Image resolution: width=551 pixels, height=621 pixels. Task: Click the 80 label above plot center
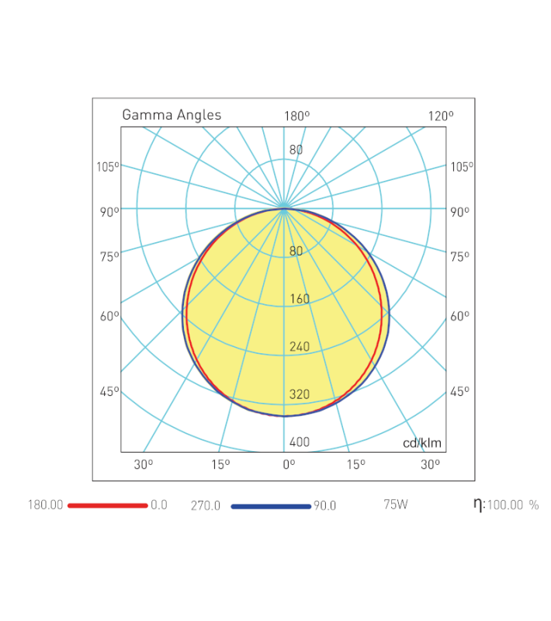coord(296,150)
